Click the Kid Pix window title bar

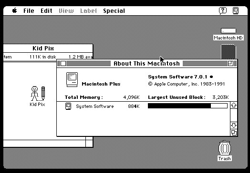tap(48, 48)
